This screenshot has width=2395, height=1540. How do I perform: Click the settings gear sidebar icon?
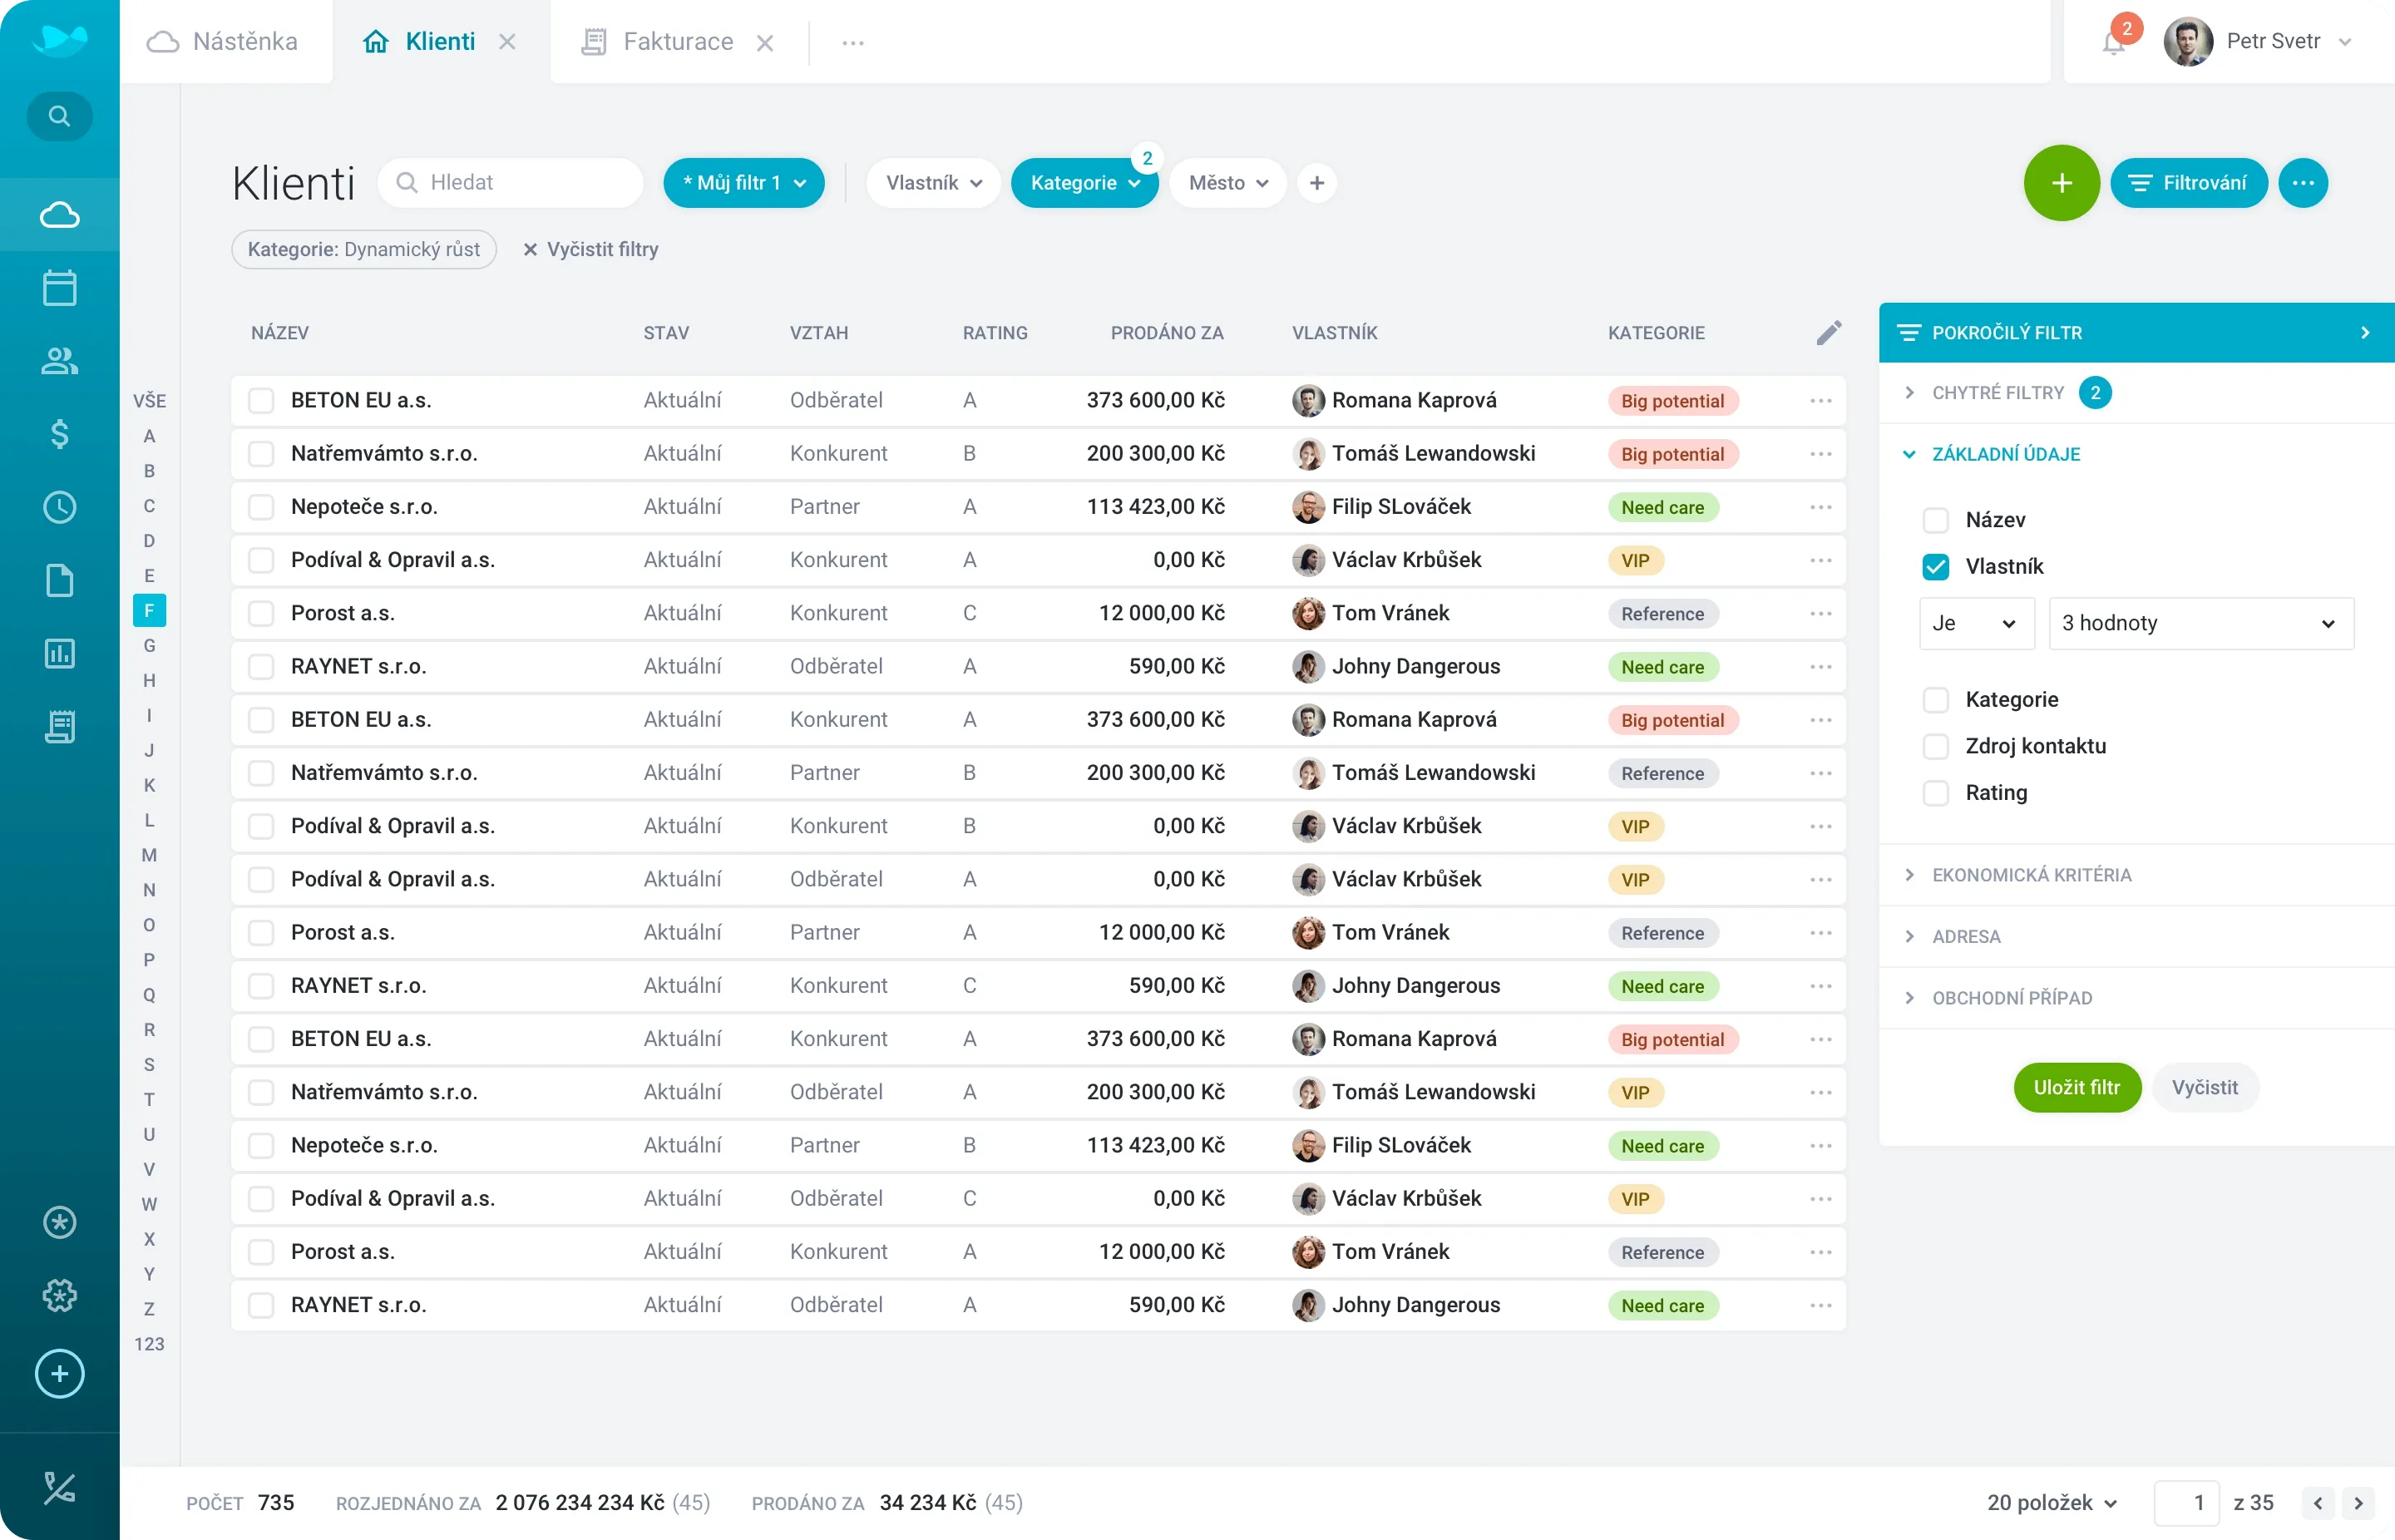[59, 1295]
